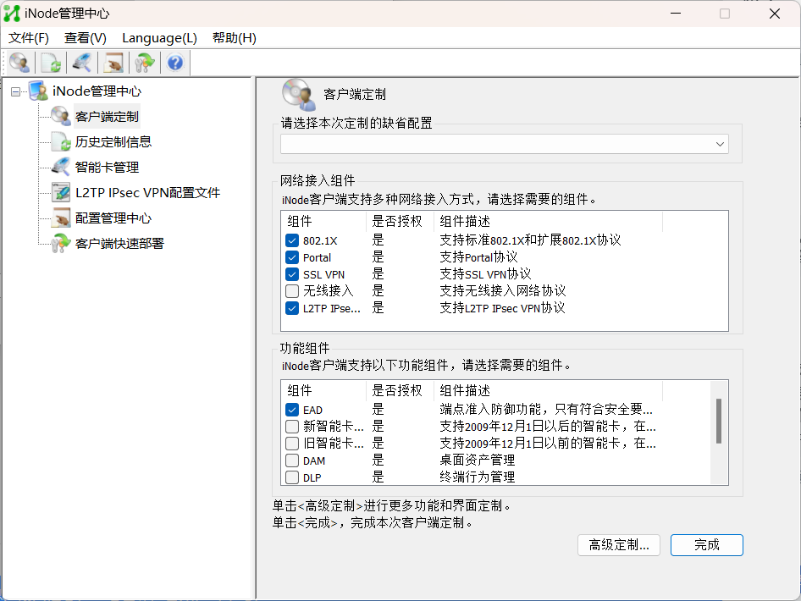Click the customization history toolbar icon

[x=51, y=63]
